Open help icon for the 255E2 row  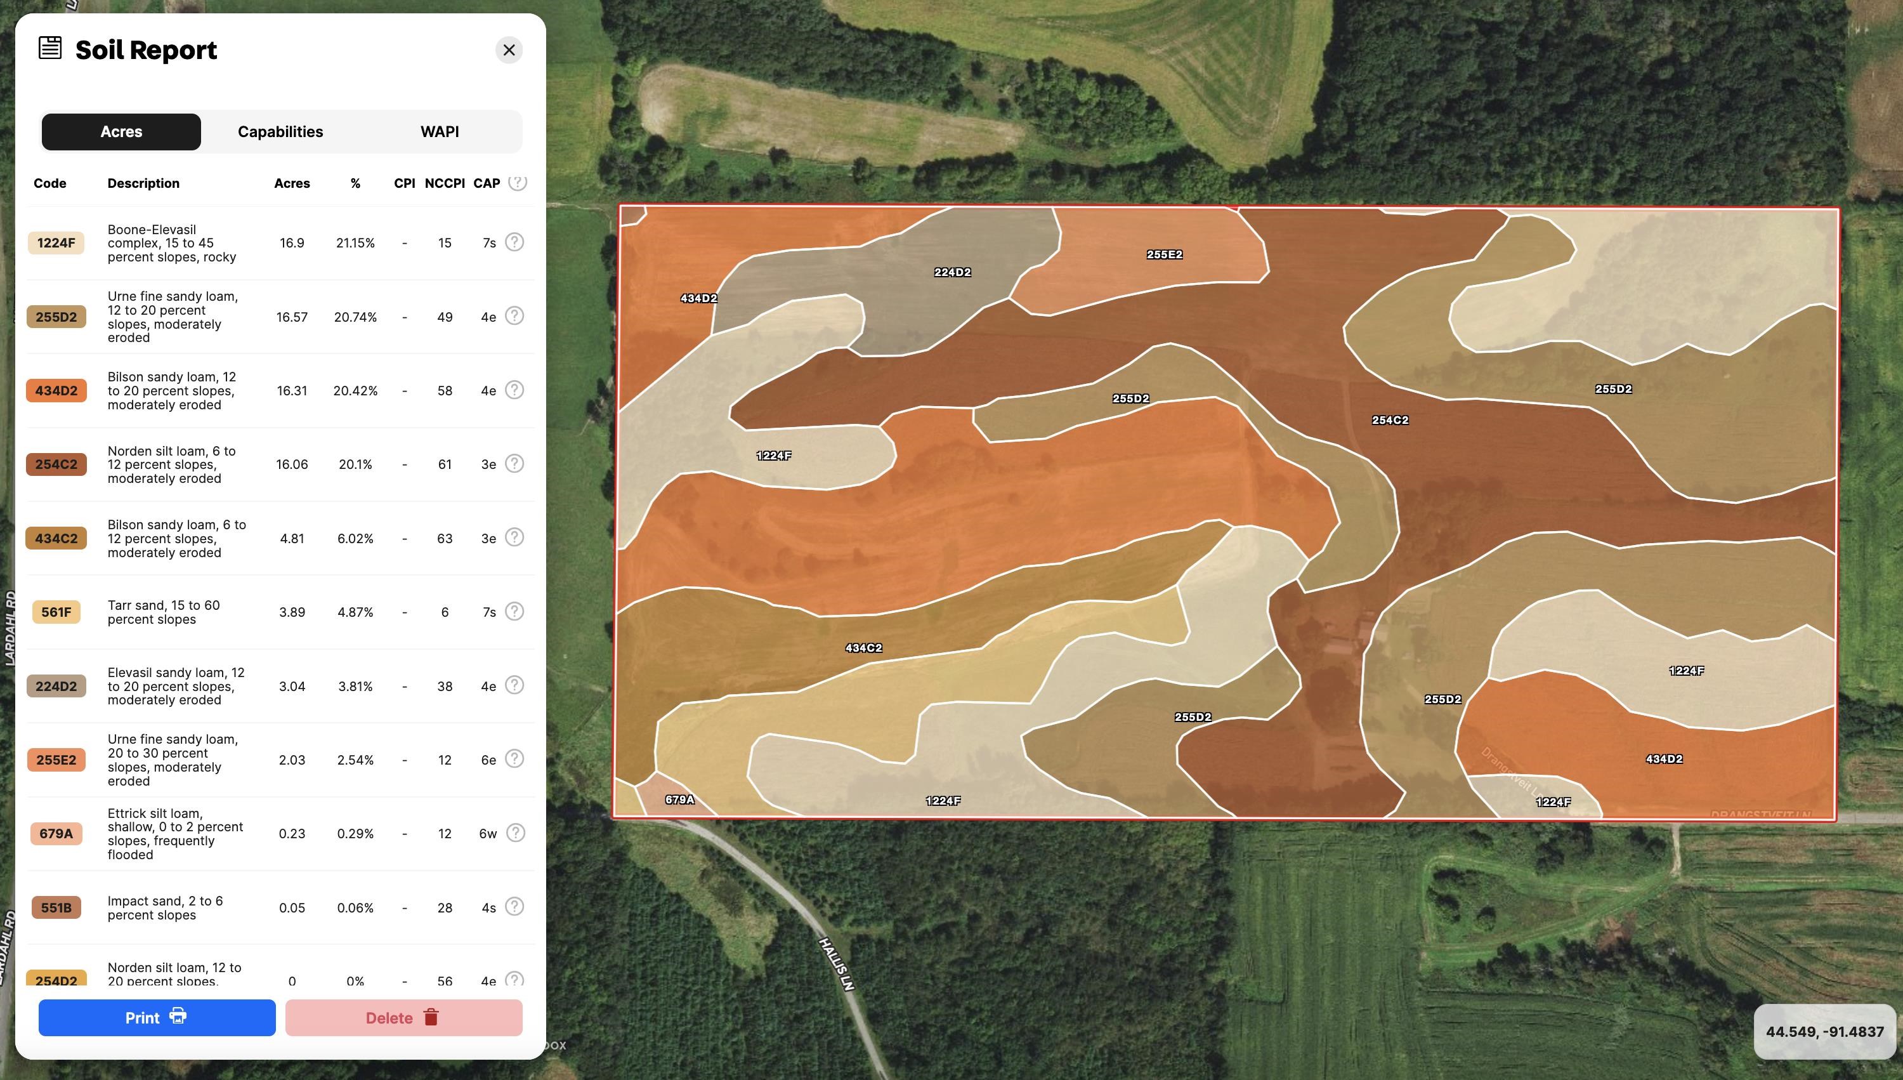(514, 759)
